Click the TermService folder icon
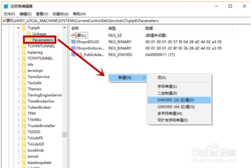 pos(24,77)
